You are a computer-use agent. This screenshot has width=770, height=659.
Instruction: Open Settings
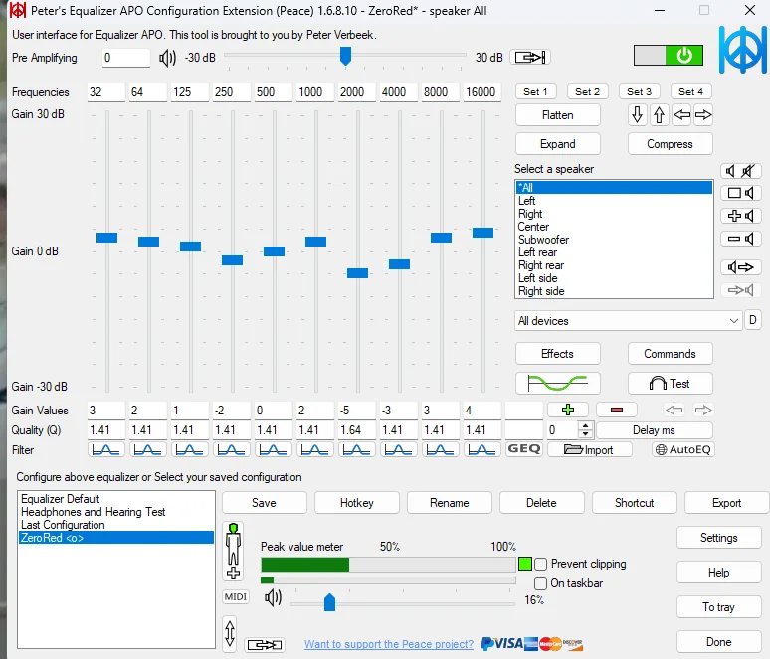[x=719, y=538]
